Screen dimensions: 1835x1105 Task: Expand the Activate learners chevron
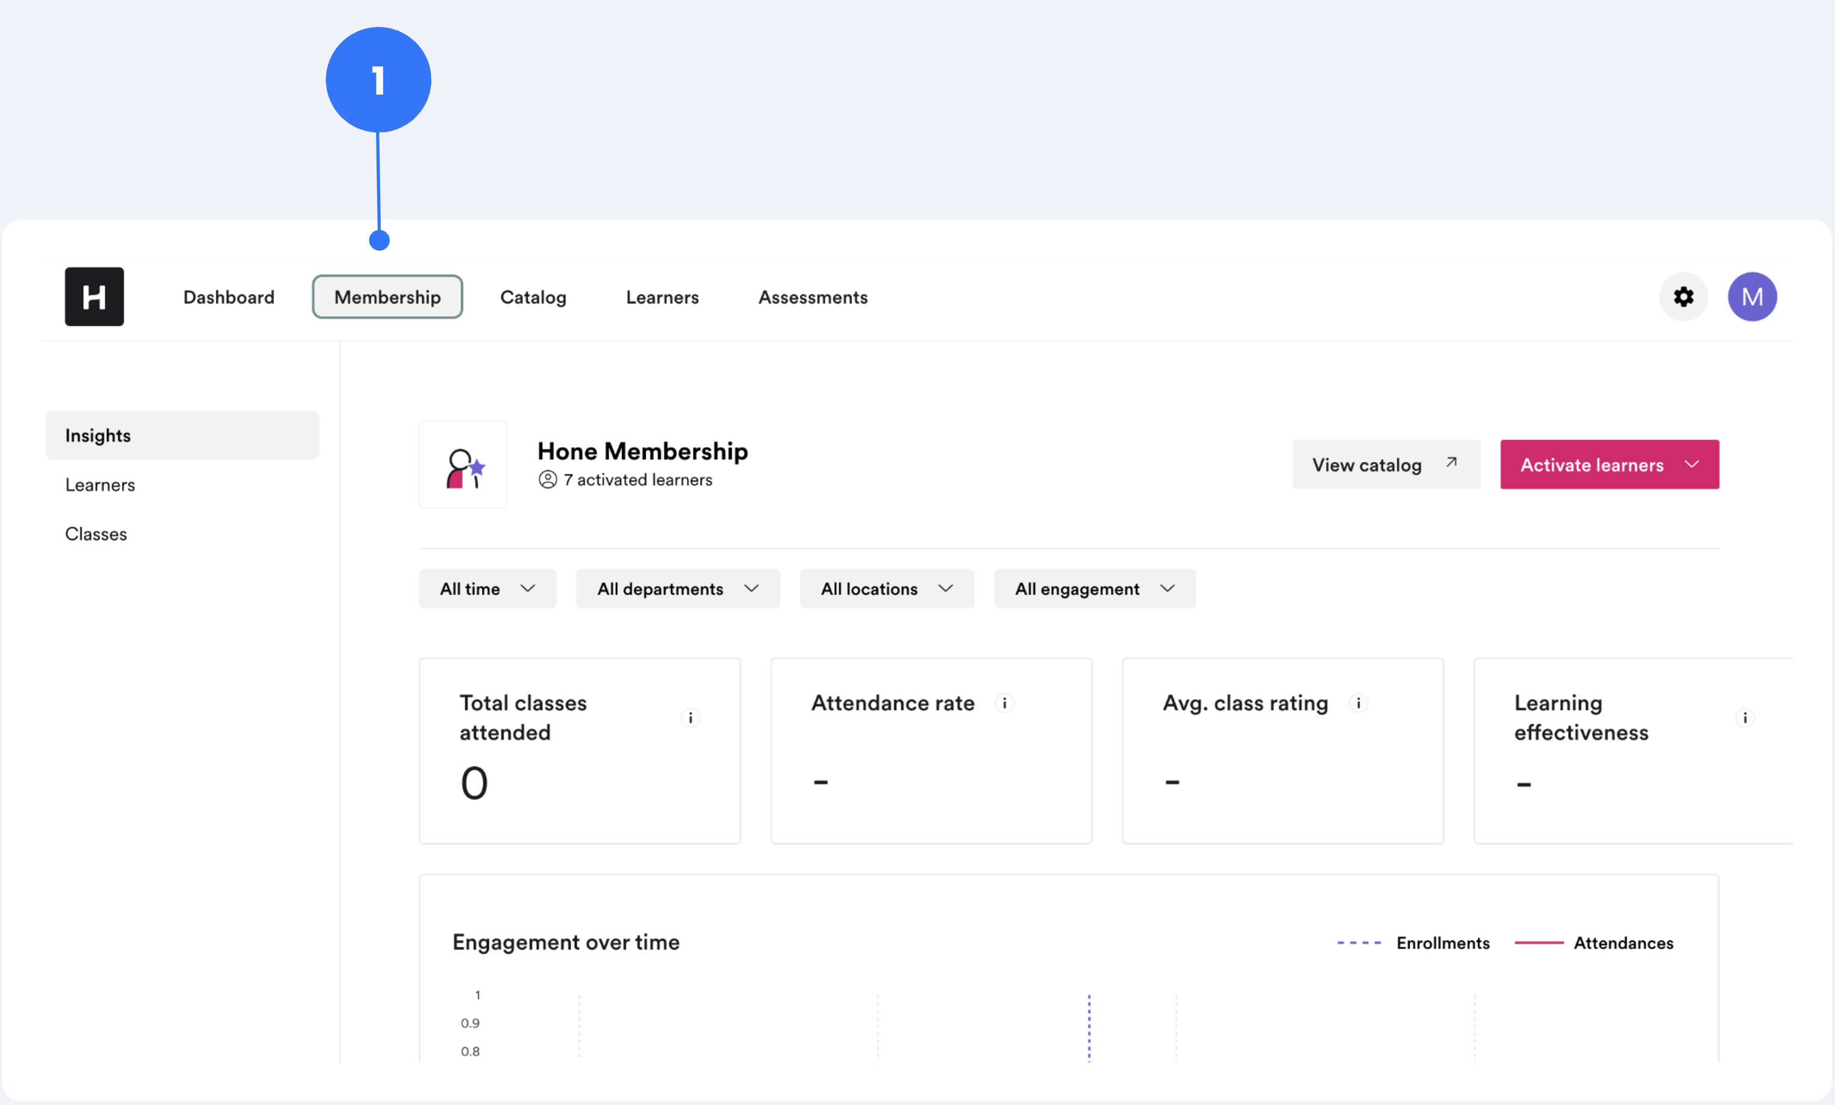pyautogui.click(x=1692, y=465)
